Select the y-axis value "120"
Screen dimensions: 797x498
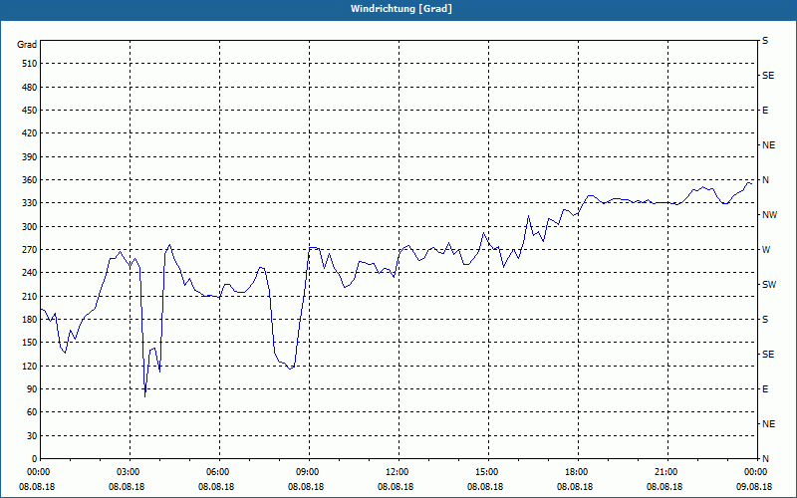pyautogui.click(x=30, y=366)
